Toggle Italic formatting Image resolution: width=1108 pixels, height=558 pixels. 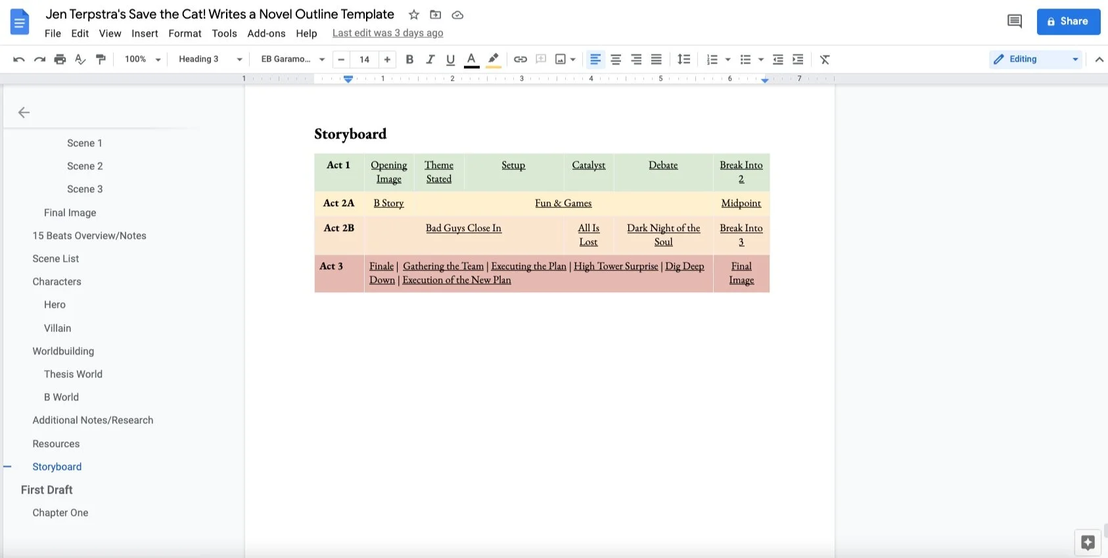[430, 59]
